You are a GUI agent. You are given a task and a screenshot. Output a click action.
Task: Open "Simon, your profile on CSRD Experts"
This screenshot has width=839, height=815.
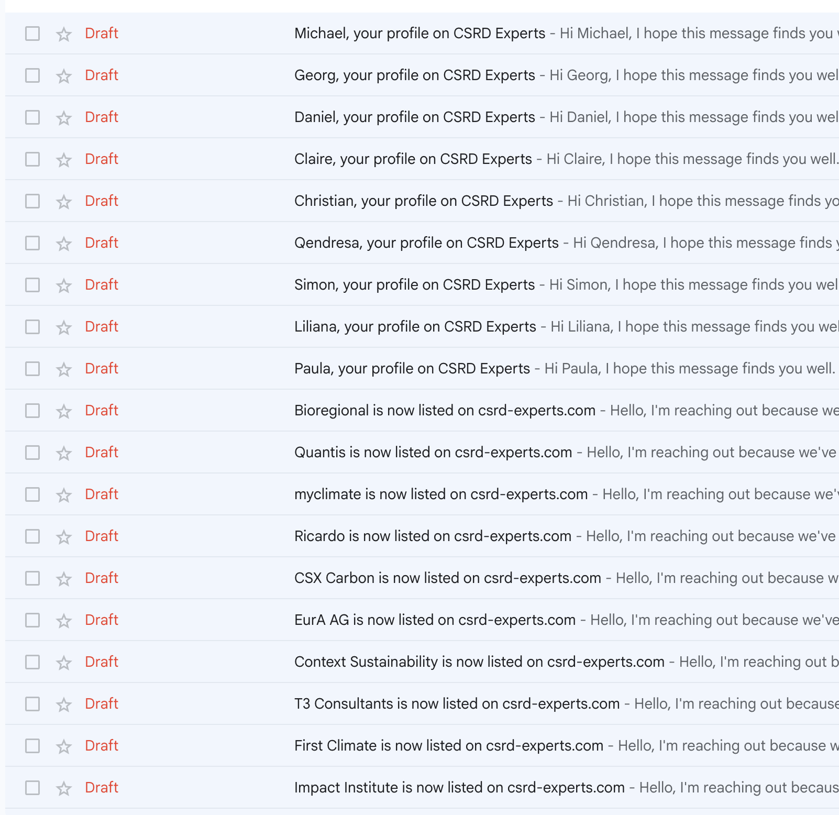coord(414,285)
